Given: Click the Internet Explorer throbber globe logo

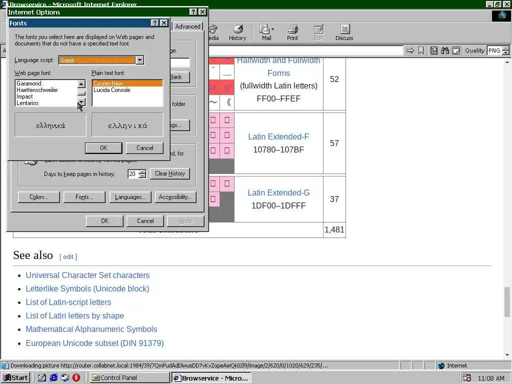Looking at the screenshot, I should (501, 16).
